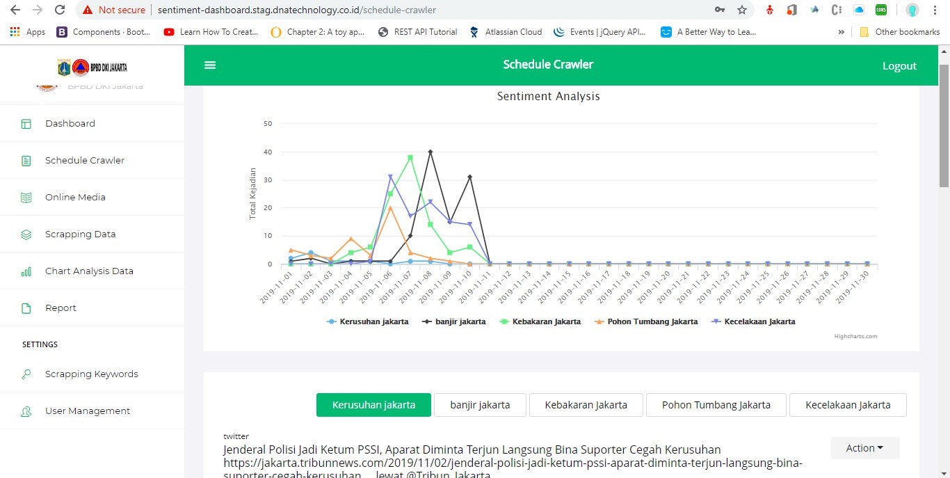Open the hidden bookmarks overflow chevron
This screenshot has width=950, height=478.
[841, 31]
